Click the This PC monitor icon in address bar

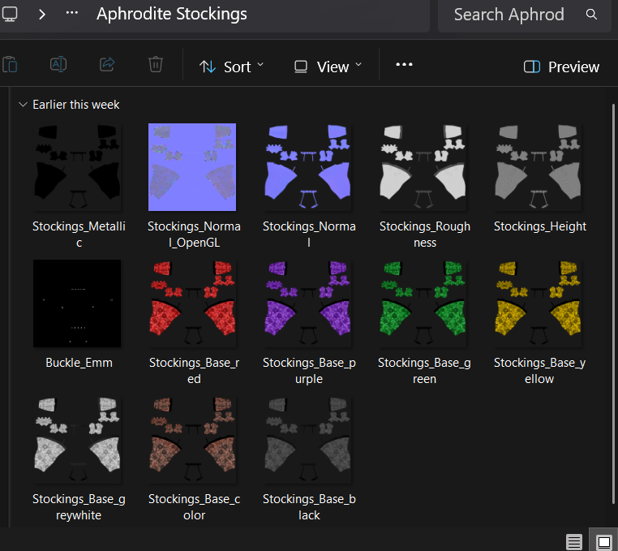coord(10,15)
